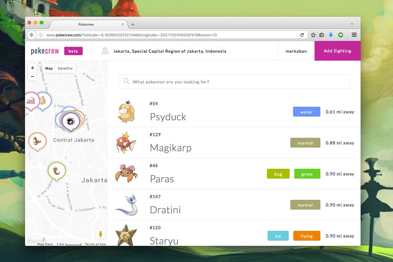
Task: Open downloads with the blue arrow icon
Action: (x=331, y=35)
